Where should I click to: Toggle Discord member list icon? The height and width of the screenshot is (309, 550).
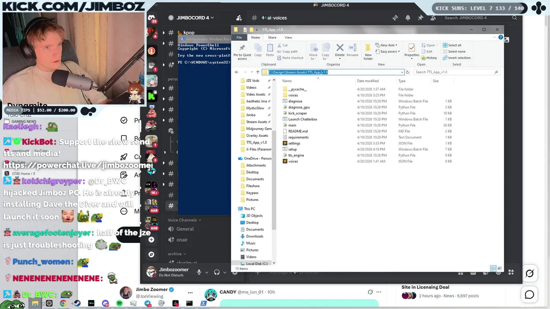point(433,18)
